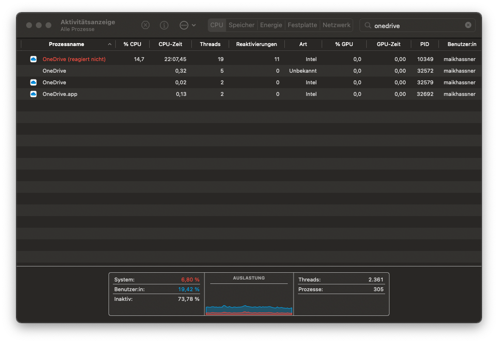Click the stop process icon in toolbar
This screenshot has height=343, width=498.
pyautogui.click(x=145, y=25)
